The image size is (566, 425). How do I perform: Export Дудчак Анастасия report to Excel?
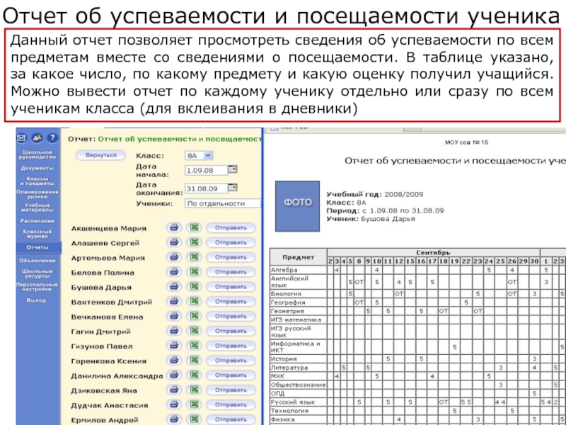(x=194, y=405)
